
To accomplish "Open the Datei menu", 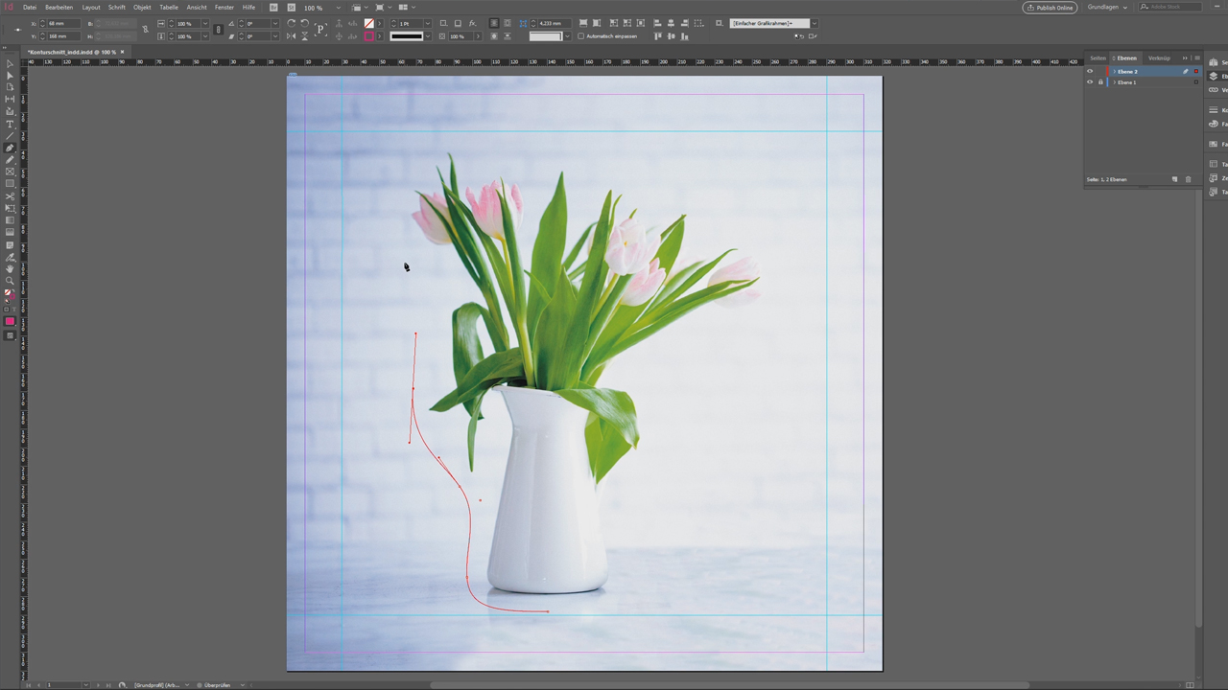I will [30, 7].
